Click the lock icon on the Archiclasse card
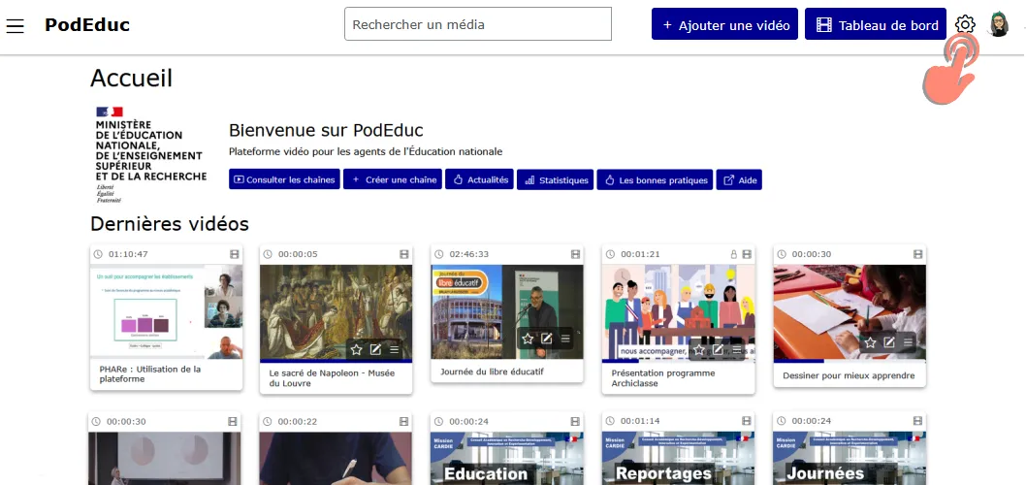Image resolution: width=1026 pixels, height=485 pixels. click(x=733, y=254)
